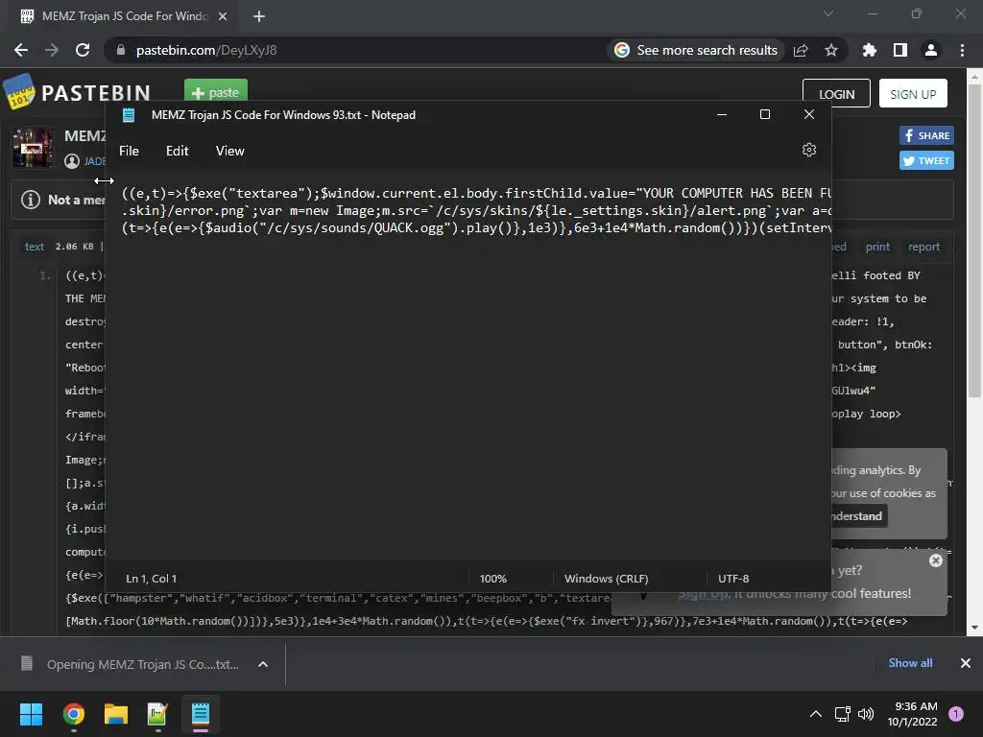The image size is (983, 737).
Task: Toggle Chrome side panel
Action: (x=900, y=50)
